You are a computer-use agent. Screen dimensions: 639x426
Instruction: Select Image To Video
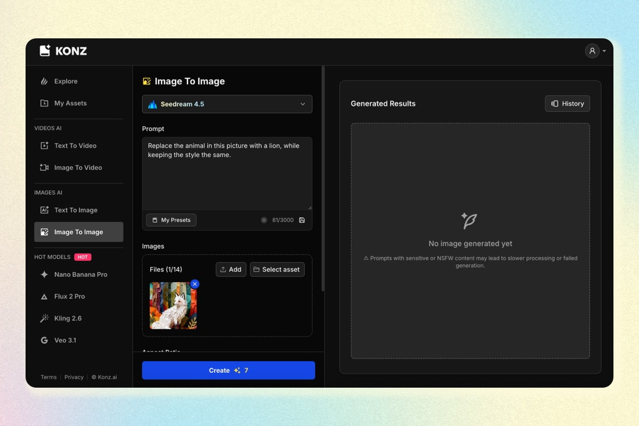click(79, 167)
